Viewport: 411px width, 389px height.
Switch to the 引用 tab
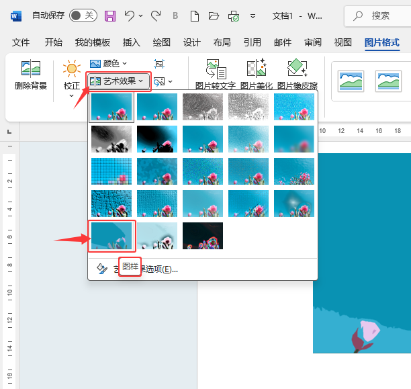[253, 42]
